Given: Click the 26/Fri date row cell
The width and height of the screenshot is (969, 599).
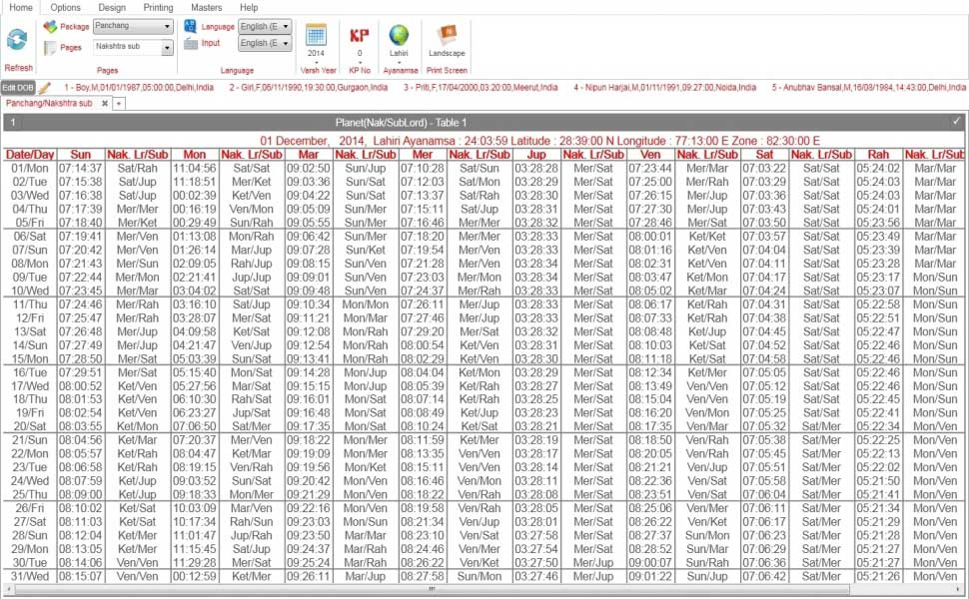Looking at the screenshot, I should [x=30, y=508].
